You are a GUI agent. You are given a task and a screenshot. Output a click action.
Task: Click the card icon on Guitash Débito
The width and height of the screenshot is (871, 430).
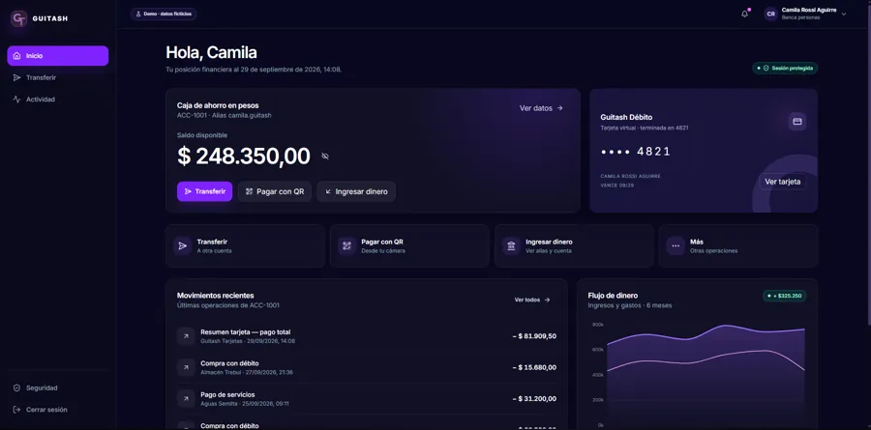click(x=797, y=122)
